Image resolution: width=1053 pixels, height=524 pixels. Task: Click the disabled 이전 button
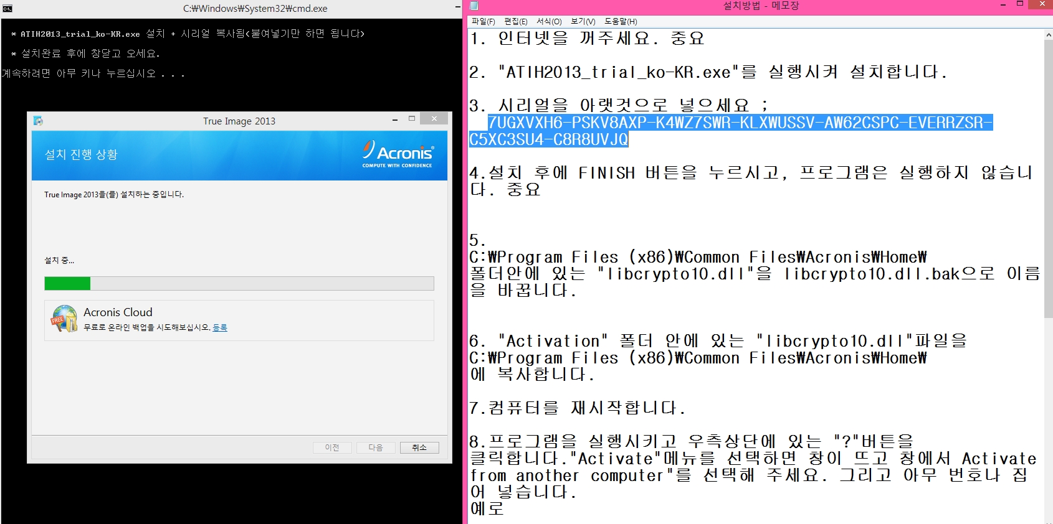coord(332,447)
